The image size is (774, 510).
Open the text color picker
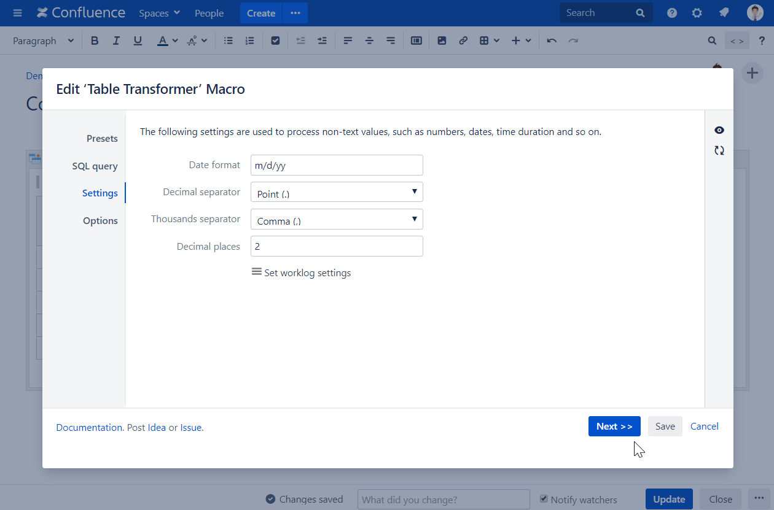(x=167, y=41)
